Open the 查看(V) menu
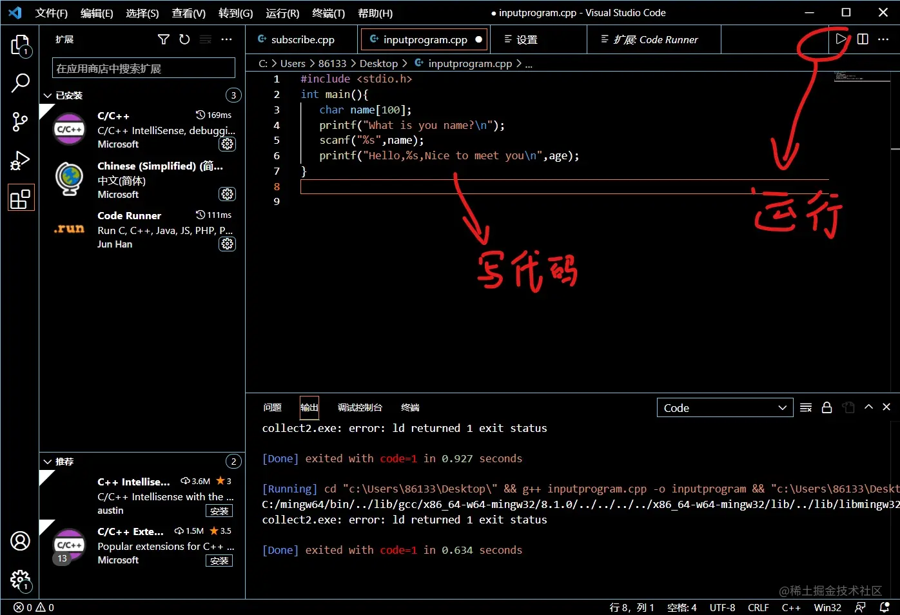Image resolution: width=900 pixels, height=615 pixels. tap(189, 13)
